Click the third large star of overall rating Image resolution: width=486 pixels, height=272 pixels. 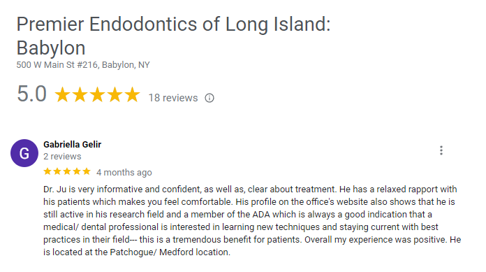(98, 94)
